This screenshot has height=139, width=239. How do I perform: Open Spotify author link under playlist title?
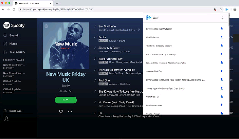point(66,85)
